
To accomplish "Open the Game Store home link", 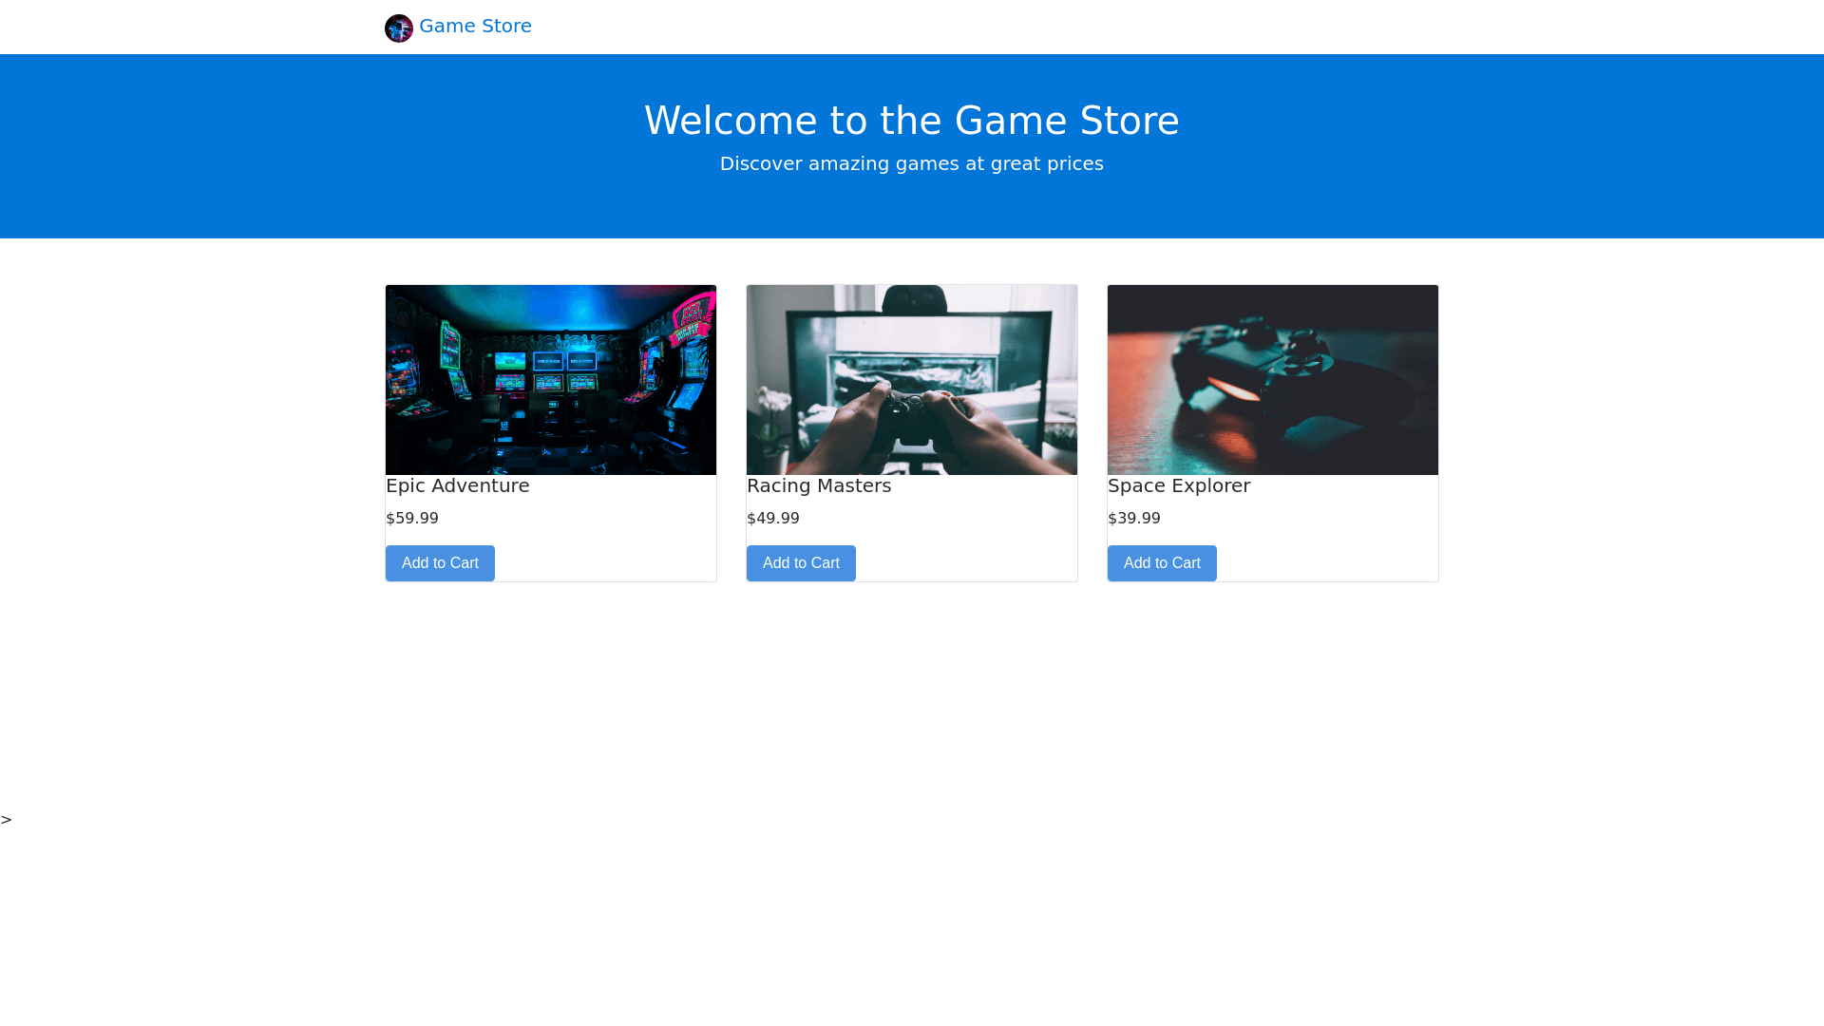I will click(x=475, y=26).
